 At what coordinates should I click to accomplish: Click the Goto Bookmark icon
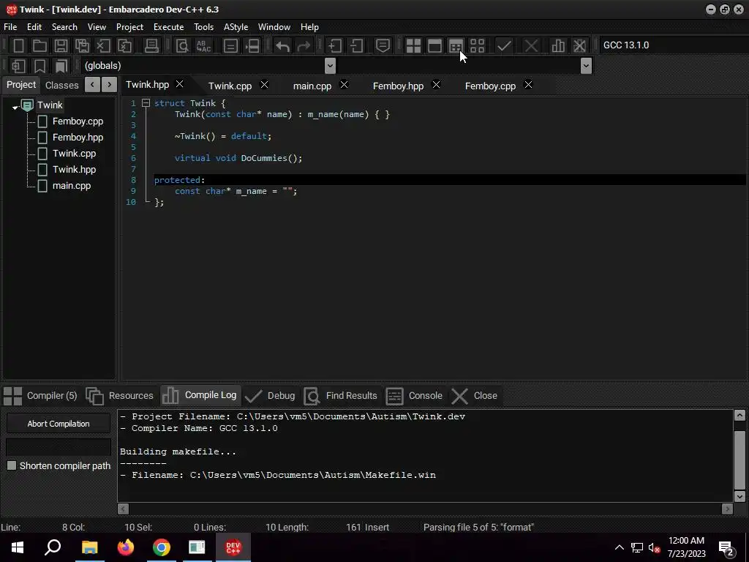61,66
